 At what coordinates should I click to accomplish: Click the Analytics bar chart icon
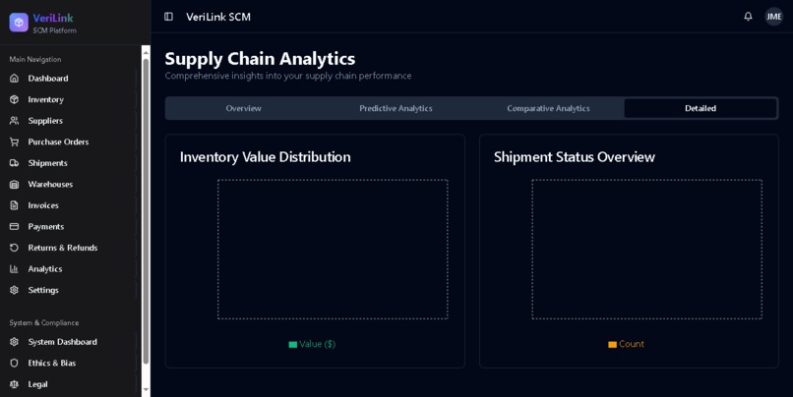pos(14,269)
